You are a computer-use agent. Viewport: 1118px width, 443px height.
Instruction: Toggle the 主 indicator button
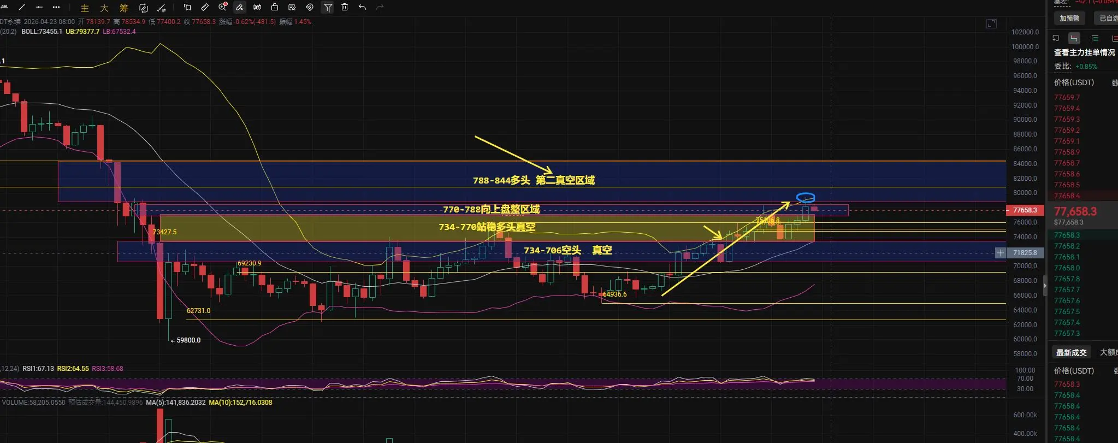click(85, 8)
